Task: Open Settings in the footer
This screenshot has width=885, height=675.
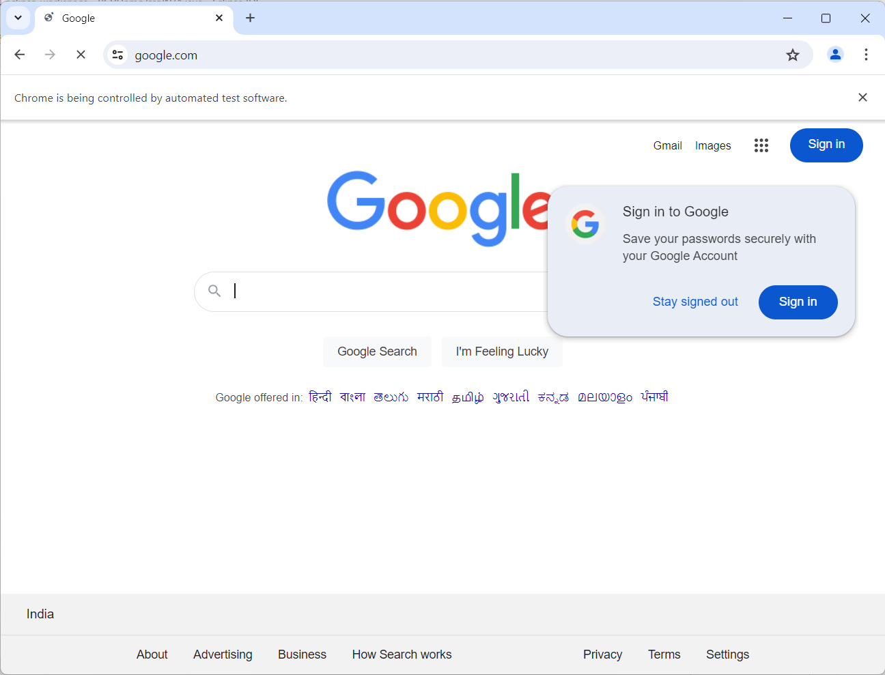Action: click(727, 655)
